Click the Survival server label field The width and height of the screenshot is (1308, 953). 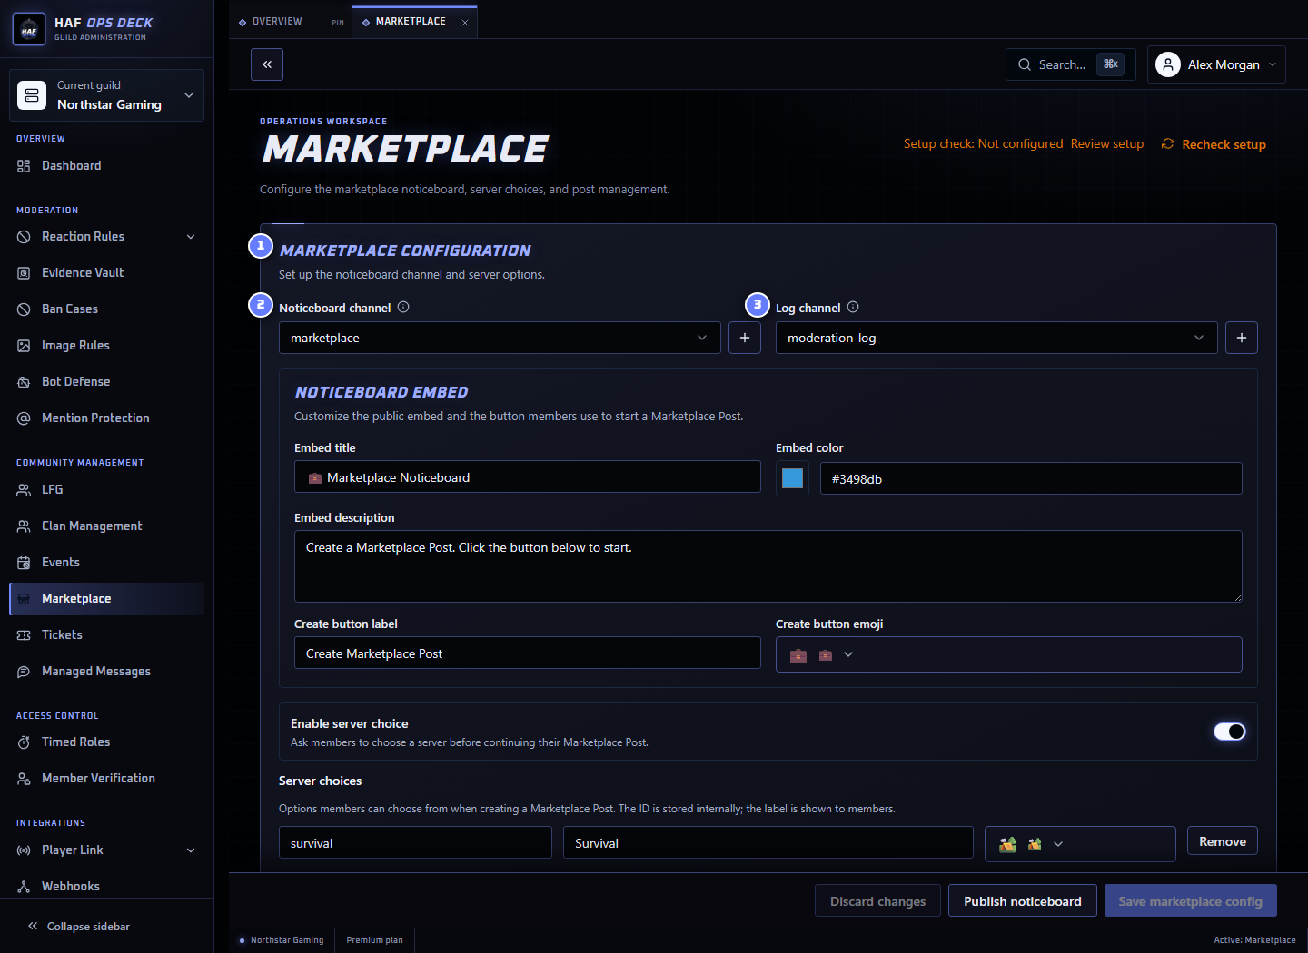(x=768, y=842)
